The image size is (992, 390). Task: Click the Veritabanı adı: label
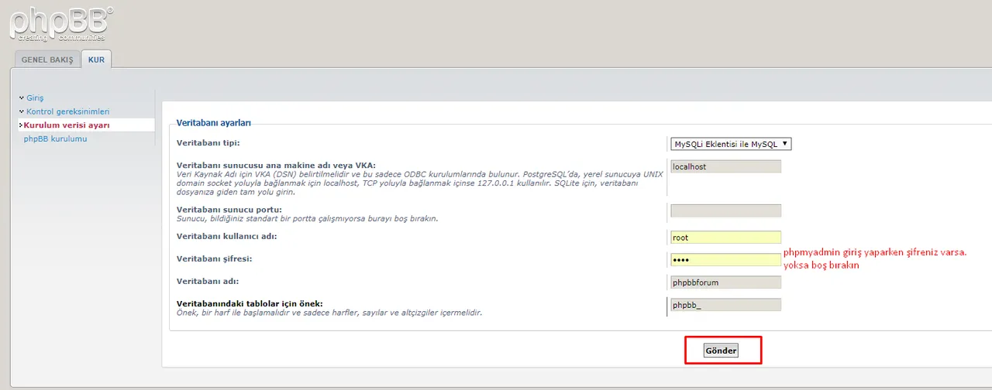point(208,281)
